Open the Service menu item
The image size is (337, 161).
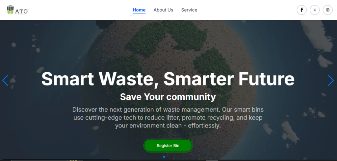coord(189,10)
